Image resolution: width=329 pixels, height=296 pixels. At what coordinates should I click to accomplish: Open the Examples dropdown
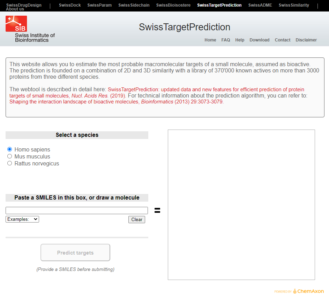coord(22,219)
